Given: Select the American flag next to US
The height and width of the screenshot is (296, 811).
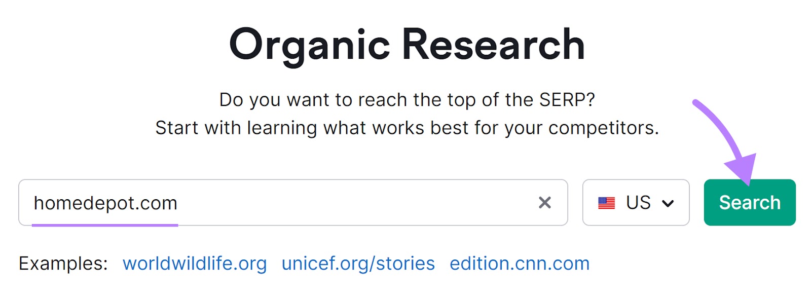Looking at the screenshot, I should pos(606,203).
